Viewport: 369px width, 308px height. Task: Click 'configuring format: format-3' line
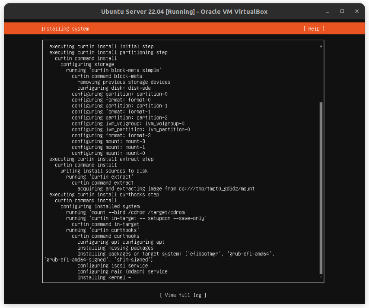click(111, 135)
